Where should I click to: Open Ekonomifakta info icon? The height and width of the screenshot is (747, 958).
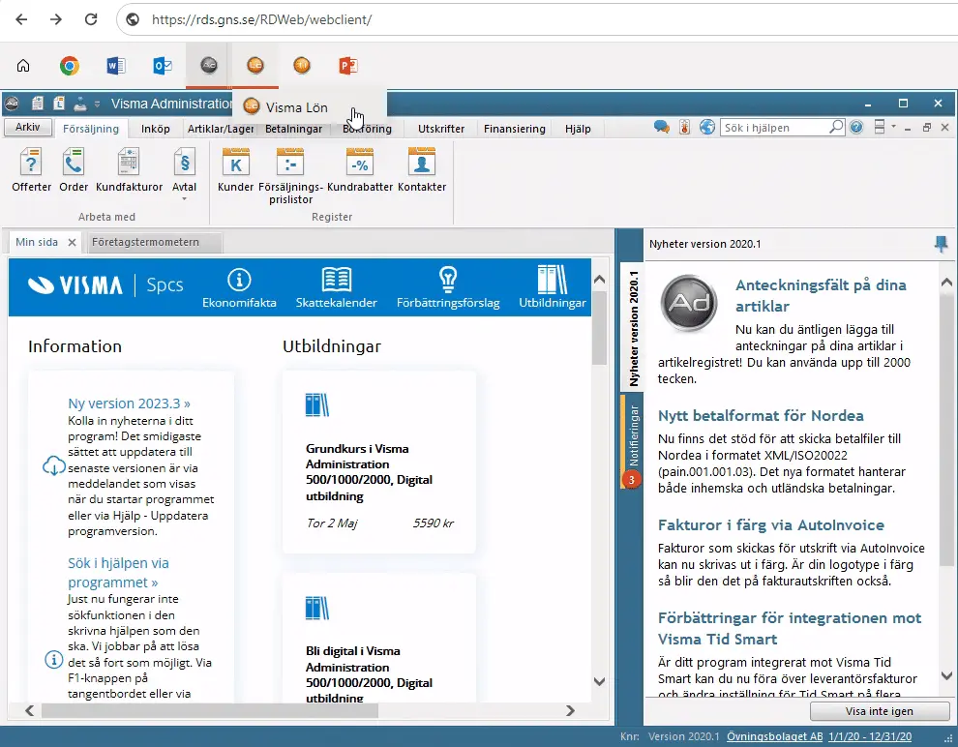[239, 280]
